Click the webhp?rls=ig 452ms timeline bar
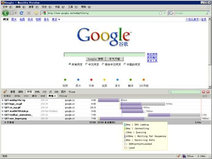Screen dimensions: 212x159 tap(109, 100)
